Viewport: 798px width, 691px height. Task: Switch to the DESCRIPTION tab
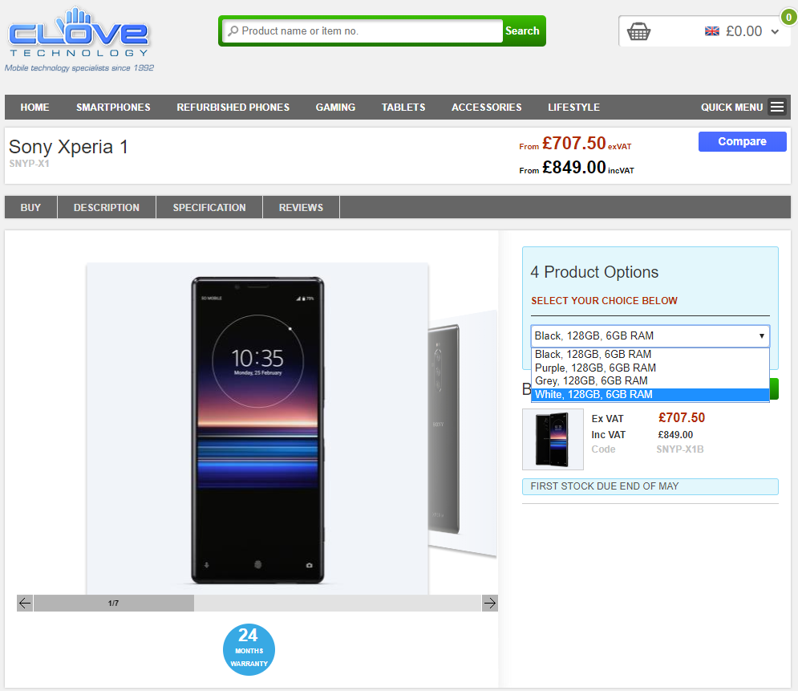[107, 207]
